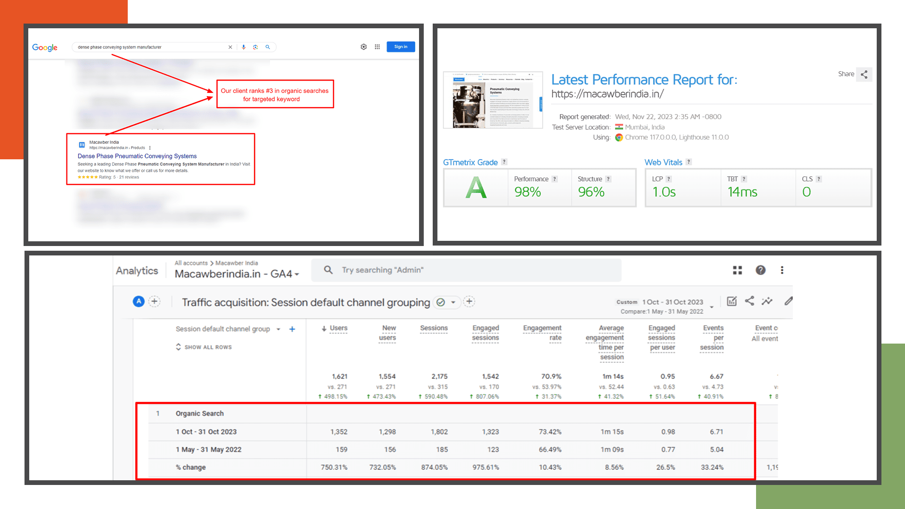Open Dense Phase Pneumatic Conveying Systems result
This screenshot has height=509, width=905.
coord(137,156)
